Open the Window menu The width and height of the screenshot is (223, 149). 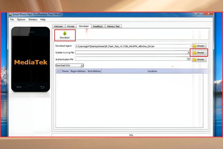click(33, 20)
